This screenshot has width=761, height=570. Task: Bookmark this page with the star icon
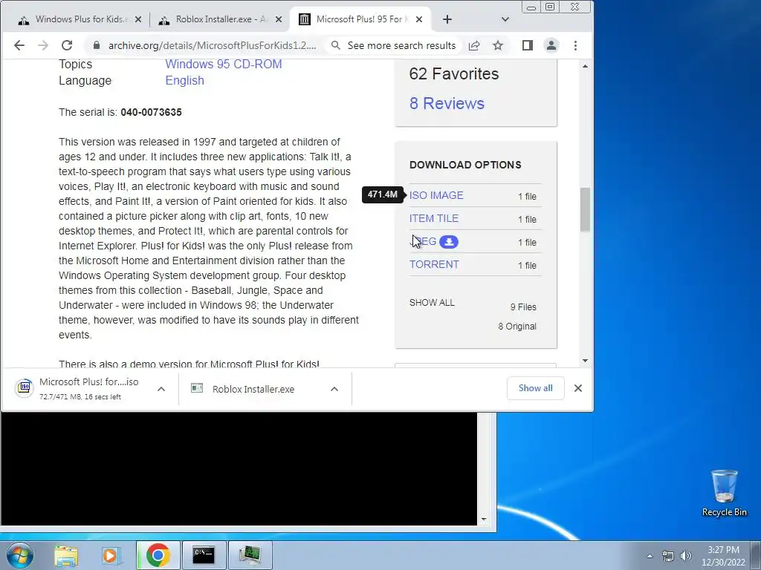pyautogui.click(x=498, y=45)
